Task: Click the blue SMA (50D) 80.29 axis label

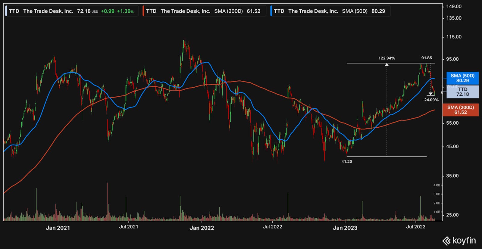Action: click(462, 78)
